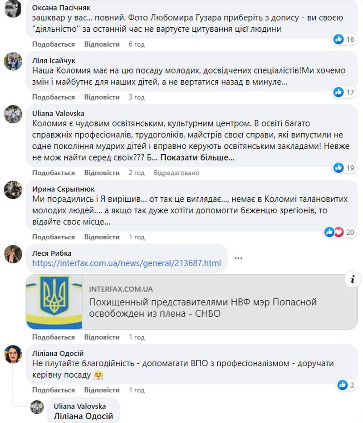Click the like reaction icon showing 16
Screen dimensions: 363x423
coord(338,39)
